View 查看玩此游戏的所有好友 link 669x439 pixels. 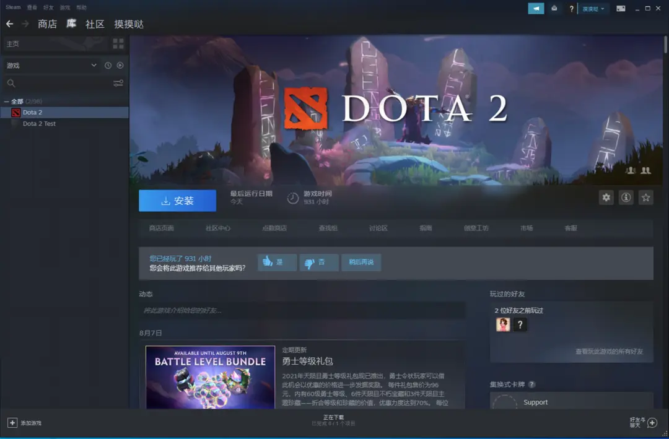point(609,352)
